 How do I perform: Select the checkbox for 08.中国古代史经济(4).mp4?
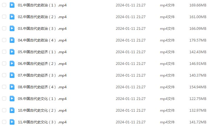pyautogui.click(x=4, y=87)
